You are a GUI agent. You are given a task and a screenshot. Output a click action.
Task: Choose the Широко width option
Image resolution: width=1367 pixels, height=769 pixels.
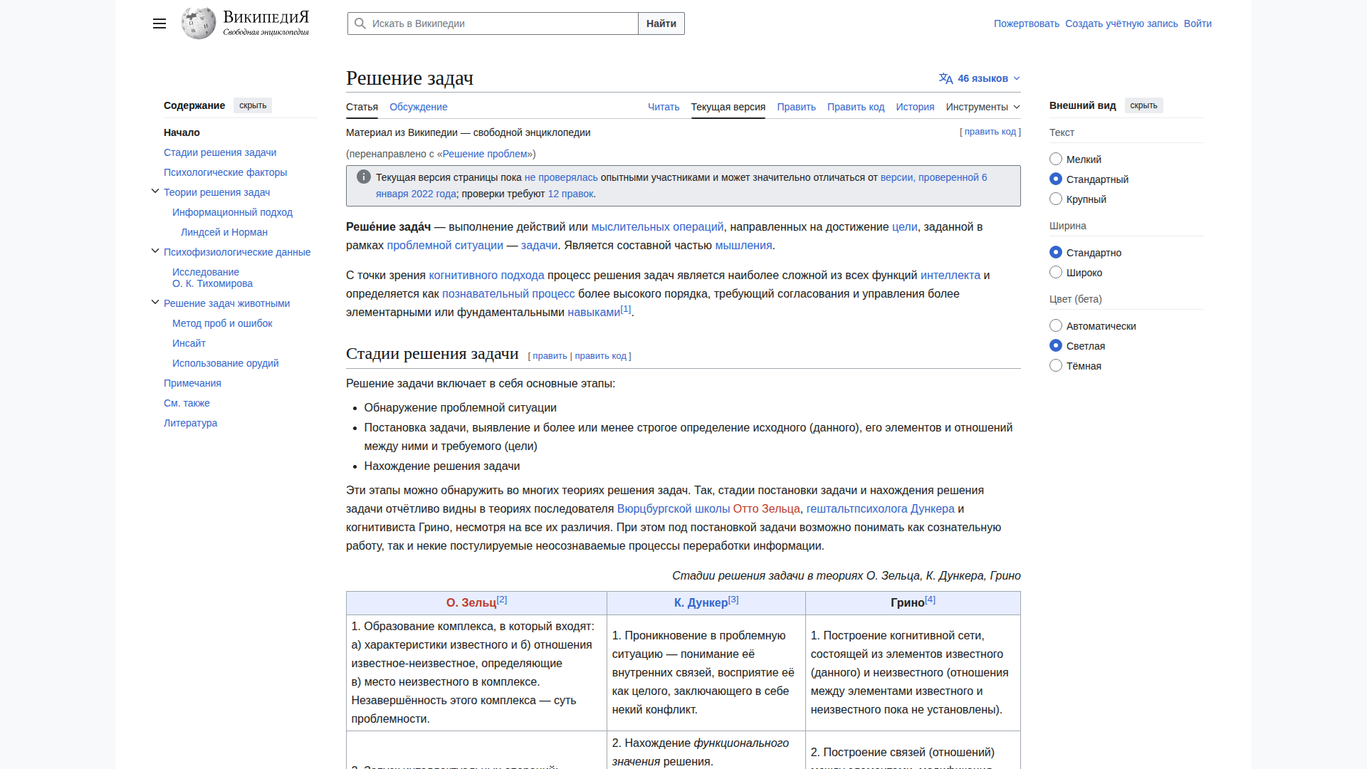[1056, 273]
